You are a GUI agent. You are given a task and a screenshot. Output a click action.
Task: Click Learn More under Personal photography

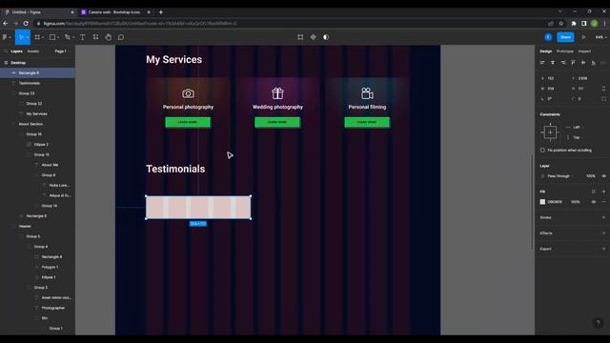pyautogui.click(x=188, y=122)
